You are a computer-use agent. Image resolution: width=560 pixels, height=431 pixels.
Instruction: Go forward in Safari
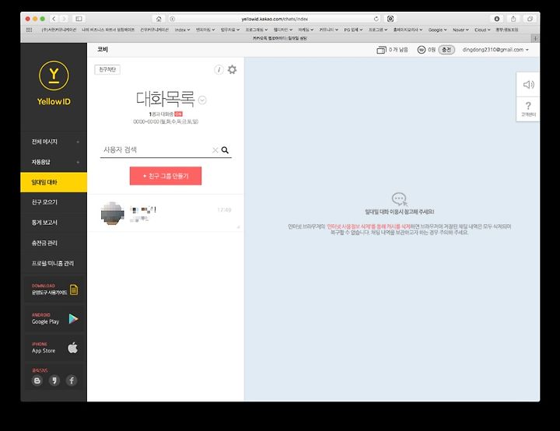pos(64,19)
